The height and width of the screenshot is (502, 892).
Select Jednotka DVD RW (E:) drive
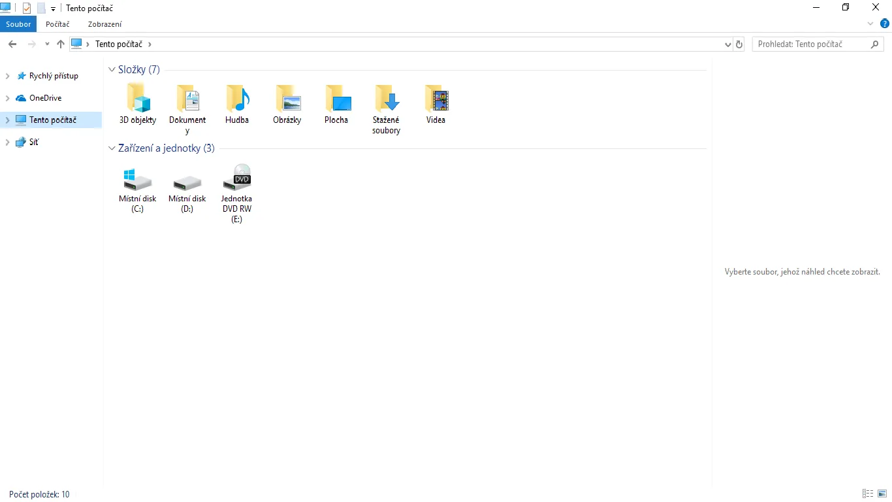[237, 193]
